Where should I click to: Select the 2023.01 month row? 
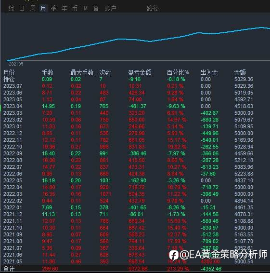(x=128, y=126)
